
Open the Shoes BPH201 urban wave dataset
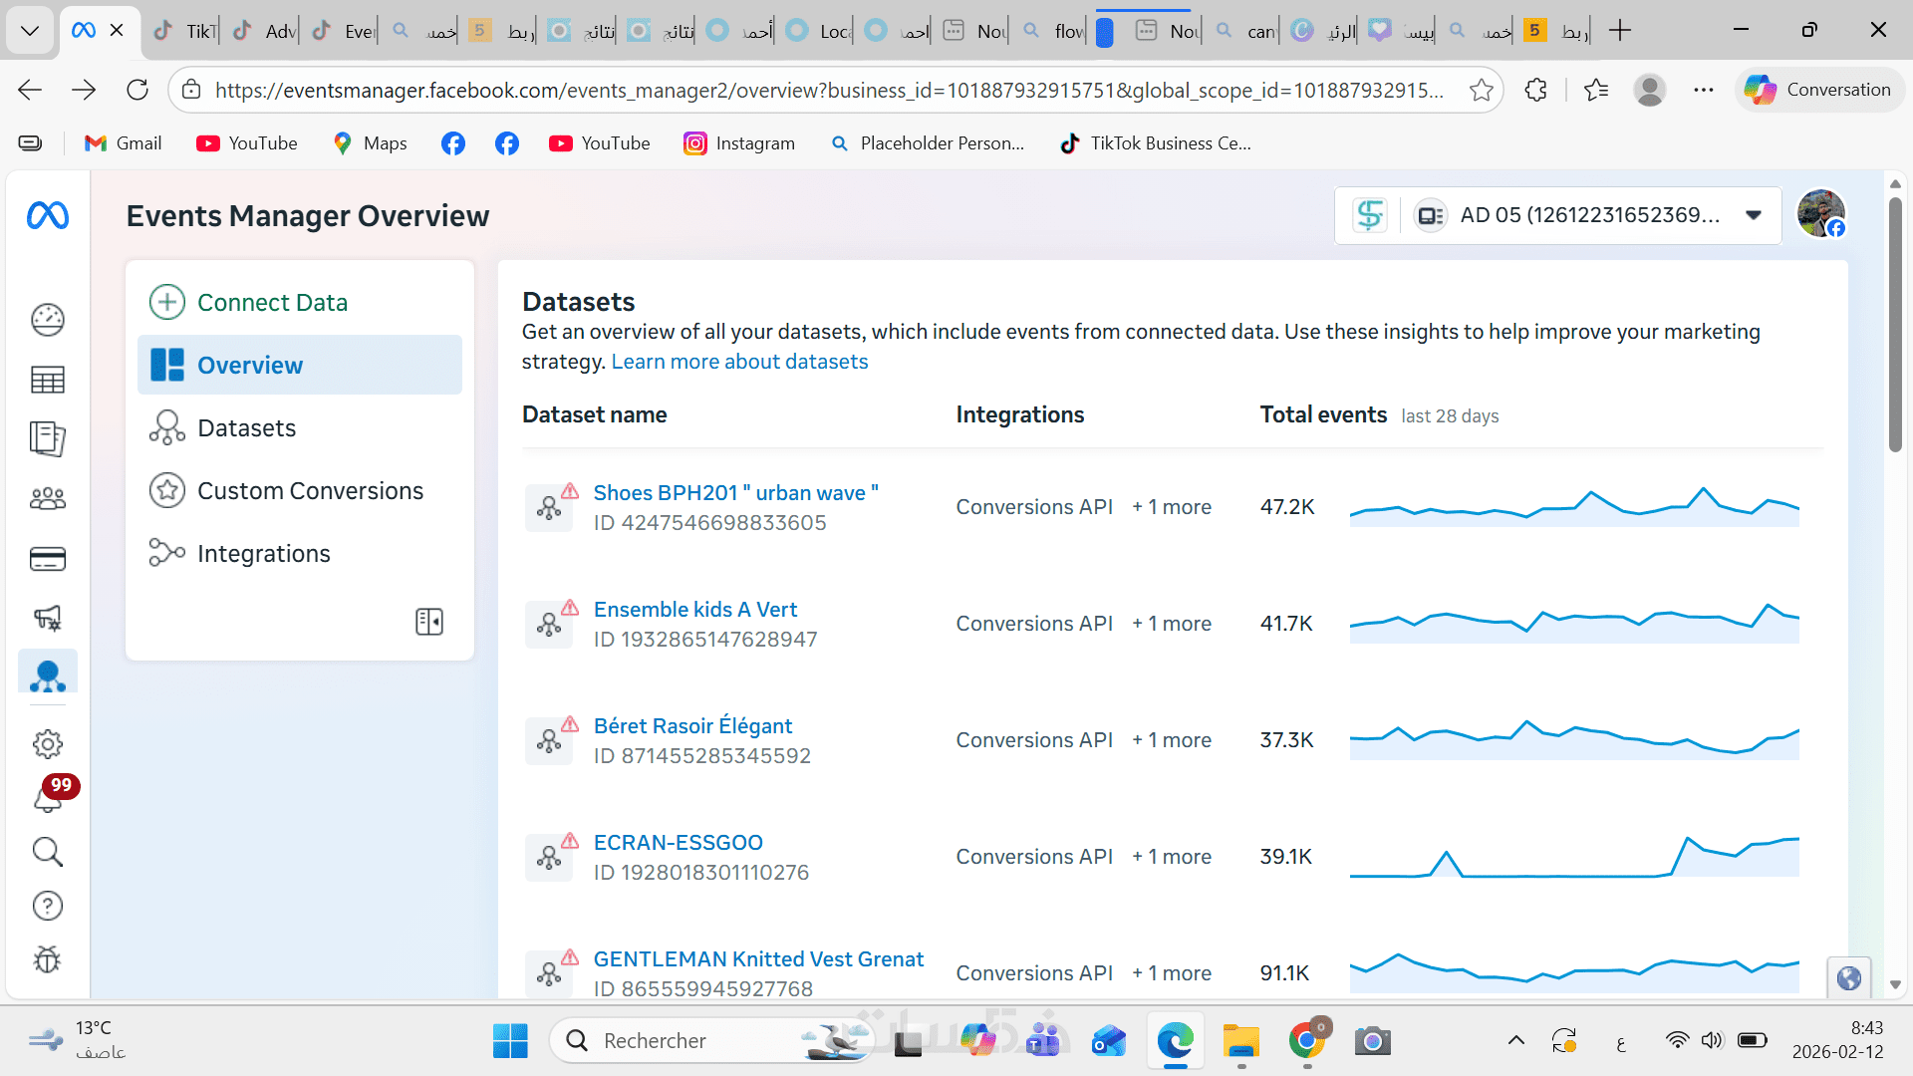tap(735, 493)
